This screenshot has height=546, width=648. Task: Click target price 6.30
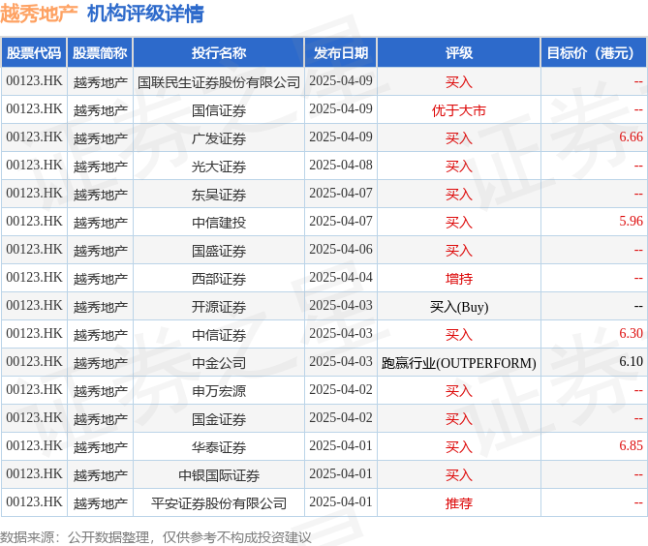tap(631, 333)
